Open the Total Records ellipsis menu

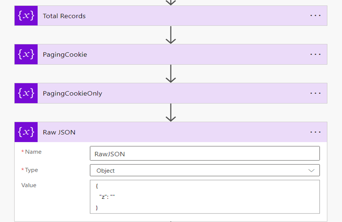pos(315,16)
